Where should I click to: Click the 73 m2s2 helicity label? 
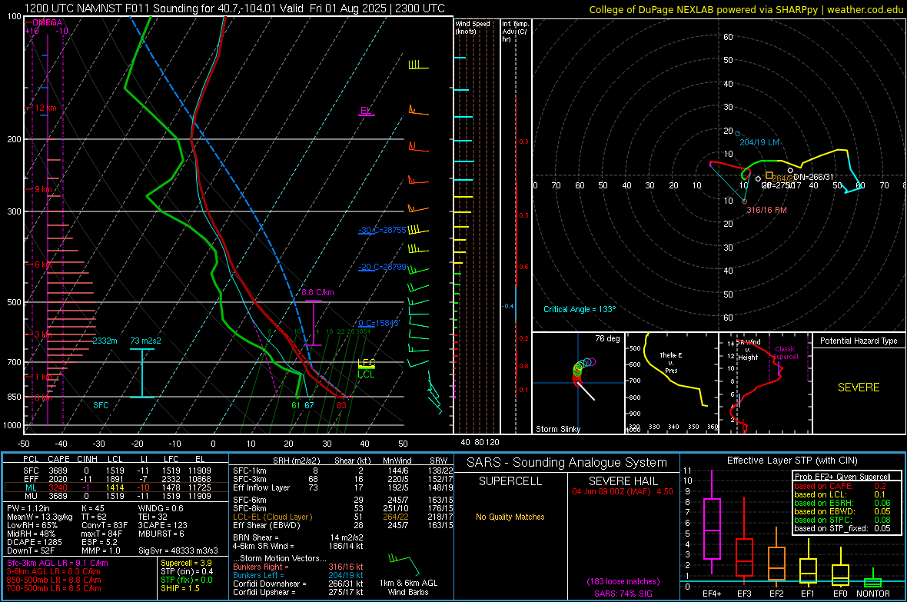coord(145,341)
